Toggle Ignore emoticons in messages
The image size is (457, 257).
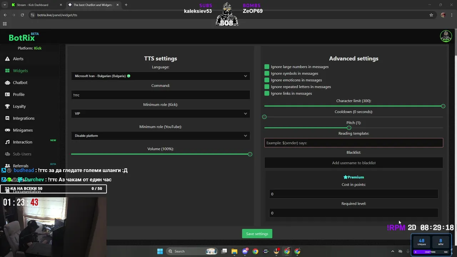pyautogui.click(x=267, y=80)
